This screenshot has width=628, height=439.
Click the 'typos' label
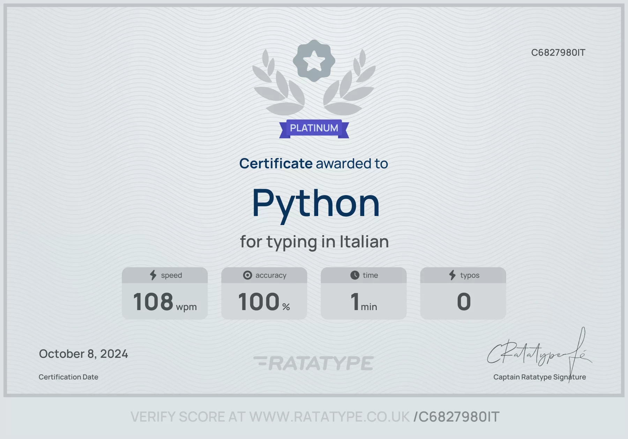click(470, 275)
